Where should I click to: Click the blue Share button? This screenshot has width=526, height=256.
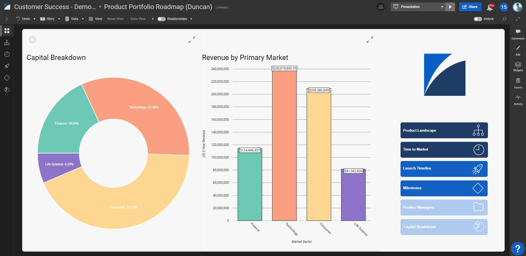coord(470,7)
